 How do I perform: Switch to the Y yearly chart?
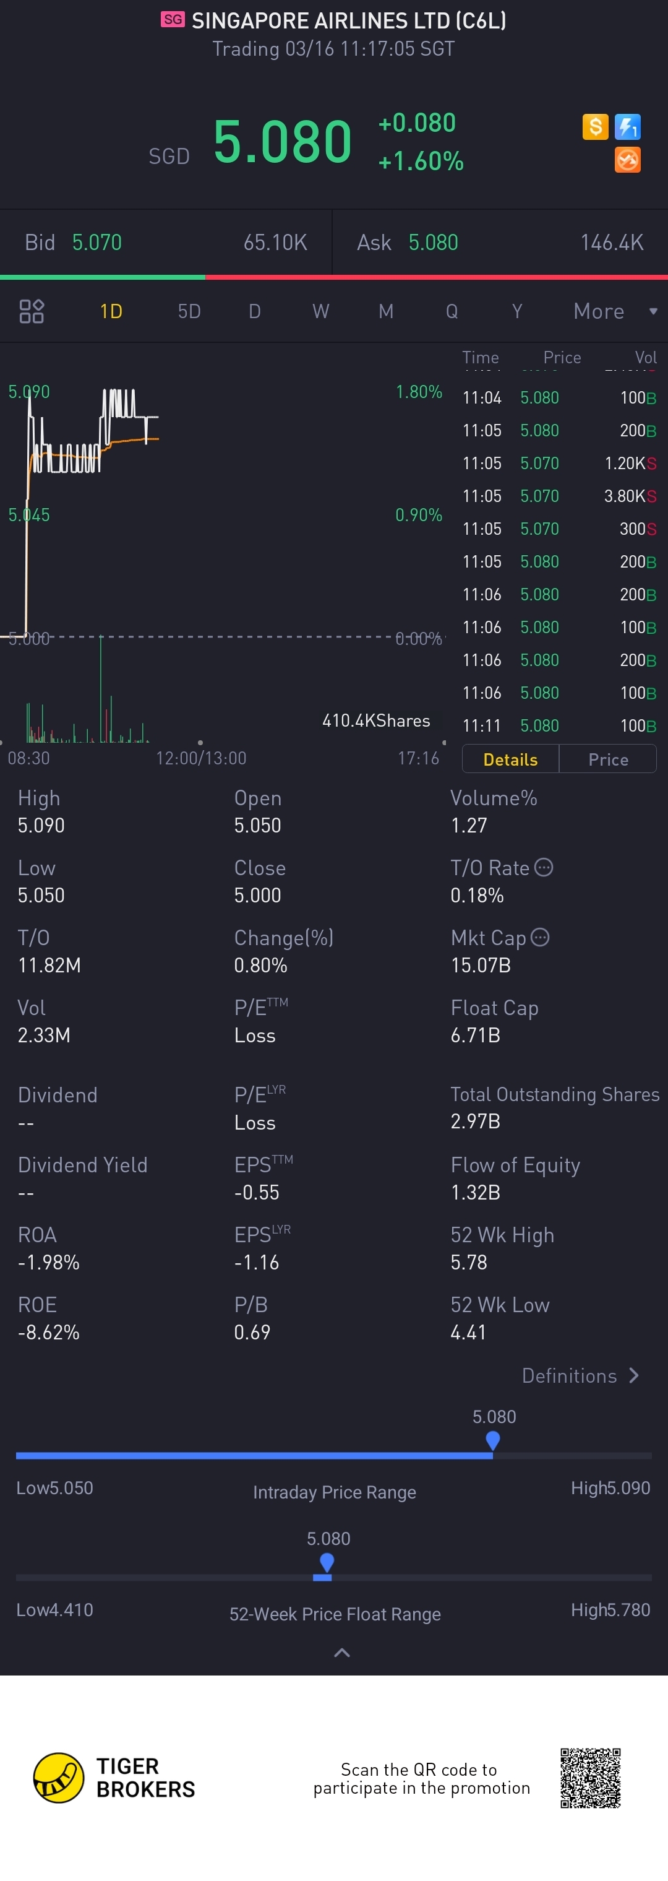click(x=517, y=312)
